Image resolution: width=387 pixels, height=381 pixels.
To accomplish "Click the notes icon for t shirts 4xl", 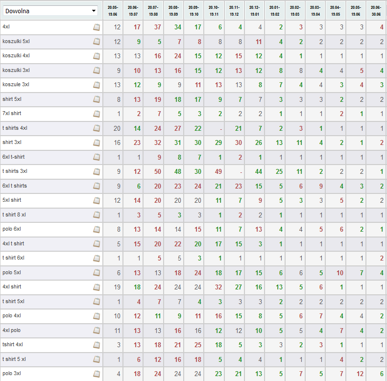I will pyautogui.click(x=97, y=128).
